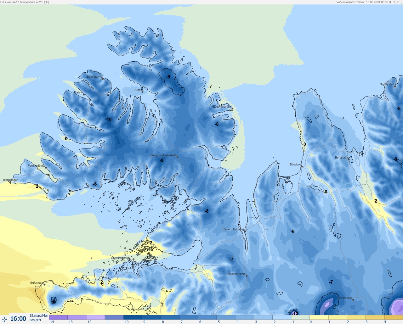The image size is (403, 324).
Task: Click the date label 15.mar./Mar Fös./Fri
Action: (x=39, y=318)
